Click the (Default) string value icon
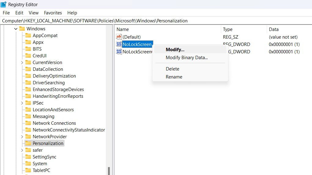The height and width of the screenshot is (175, 312). point(119,37)
